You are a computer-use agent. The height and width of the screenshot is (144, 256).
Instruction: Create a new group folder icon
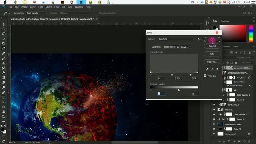[239, 141]
